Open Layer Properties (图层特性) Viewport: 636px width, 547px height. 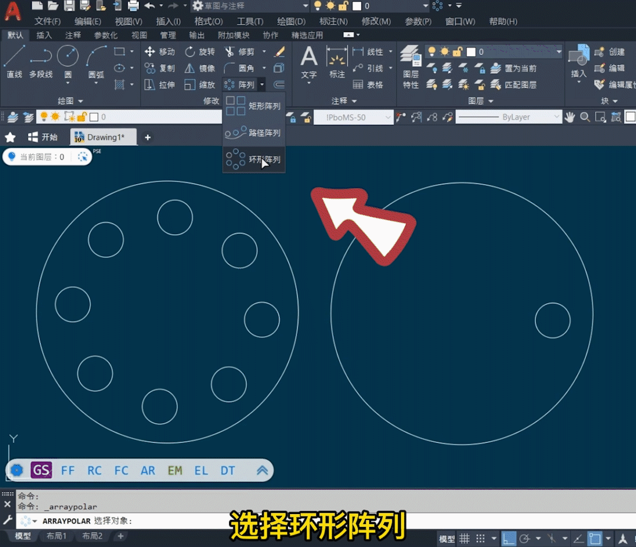point(410,67)
